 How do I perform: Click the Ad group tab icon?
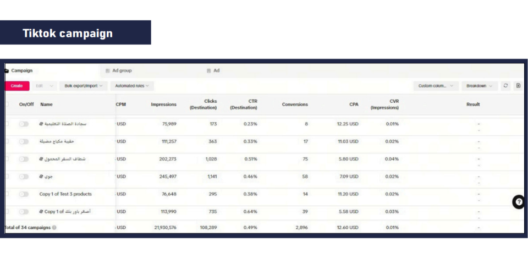pos(108,71)
